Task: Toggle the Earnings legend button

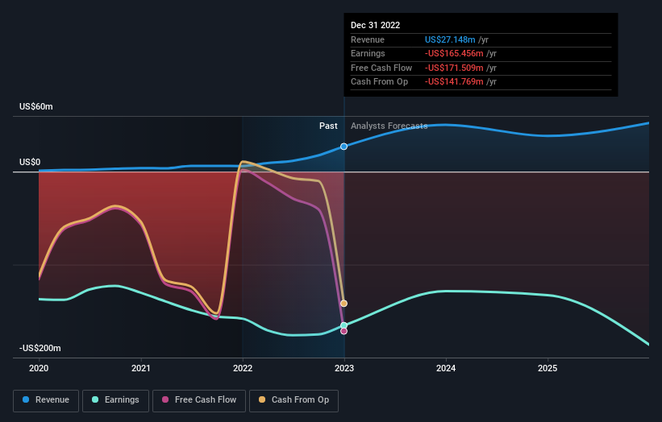Action: tap(115, 400)
